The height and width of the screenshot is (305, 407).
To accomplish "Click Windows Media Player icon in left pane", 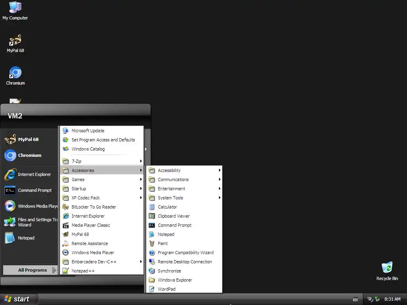I will 10,206.
